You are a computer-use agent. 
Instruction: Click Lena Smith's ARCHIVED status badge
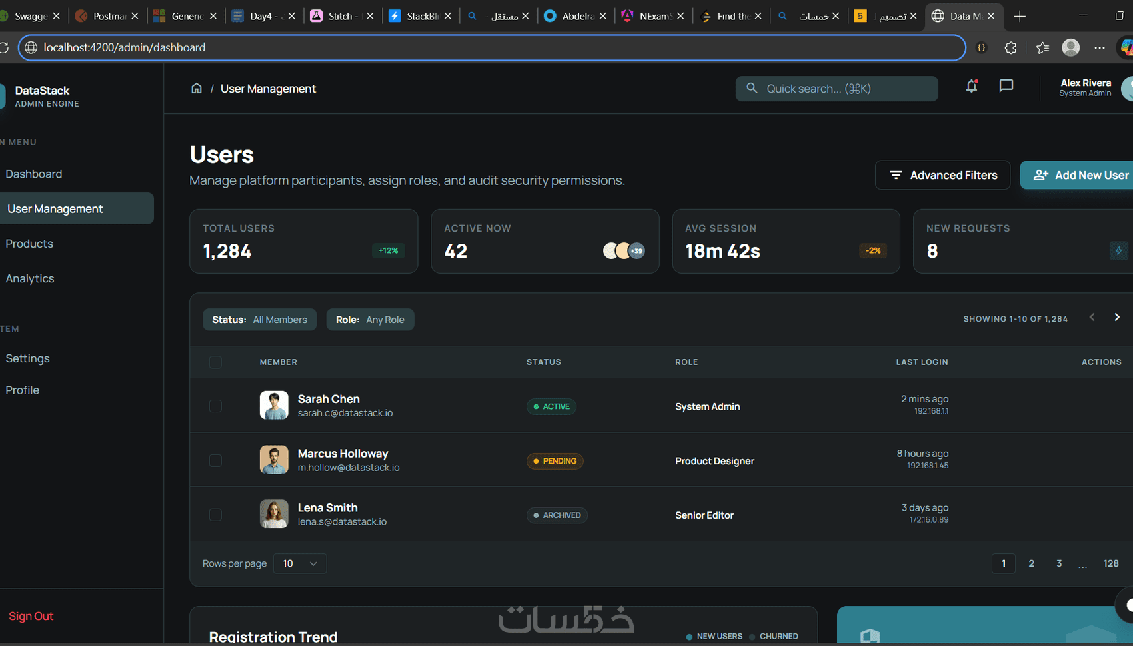click(557, 515)
